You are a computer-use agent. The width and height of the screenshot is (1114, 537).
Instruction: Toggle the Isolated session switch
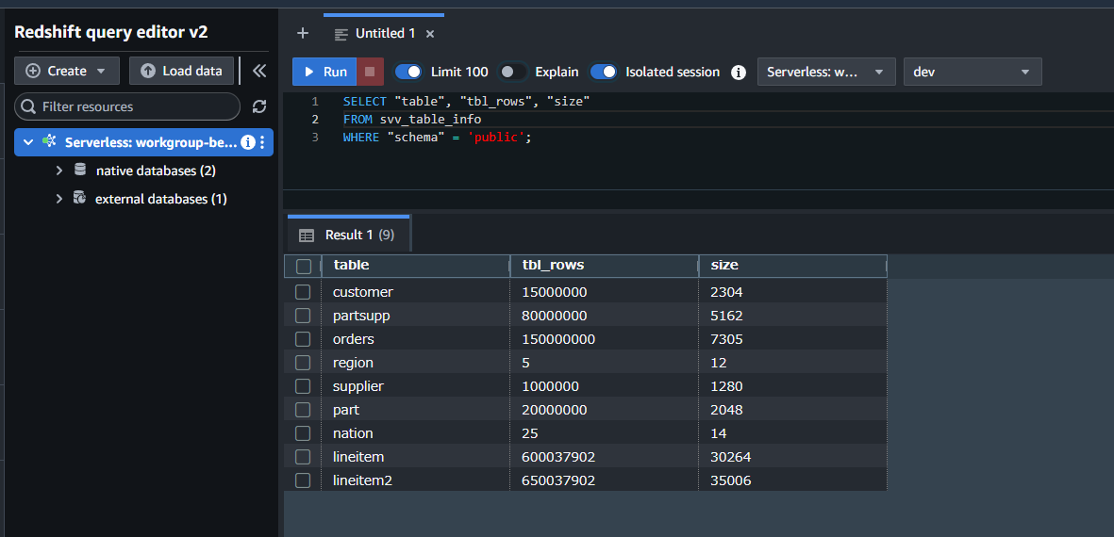click(x=603, y=72)
